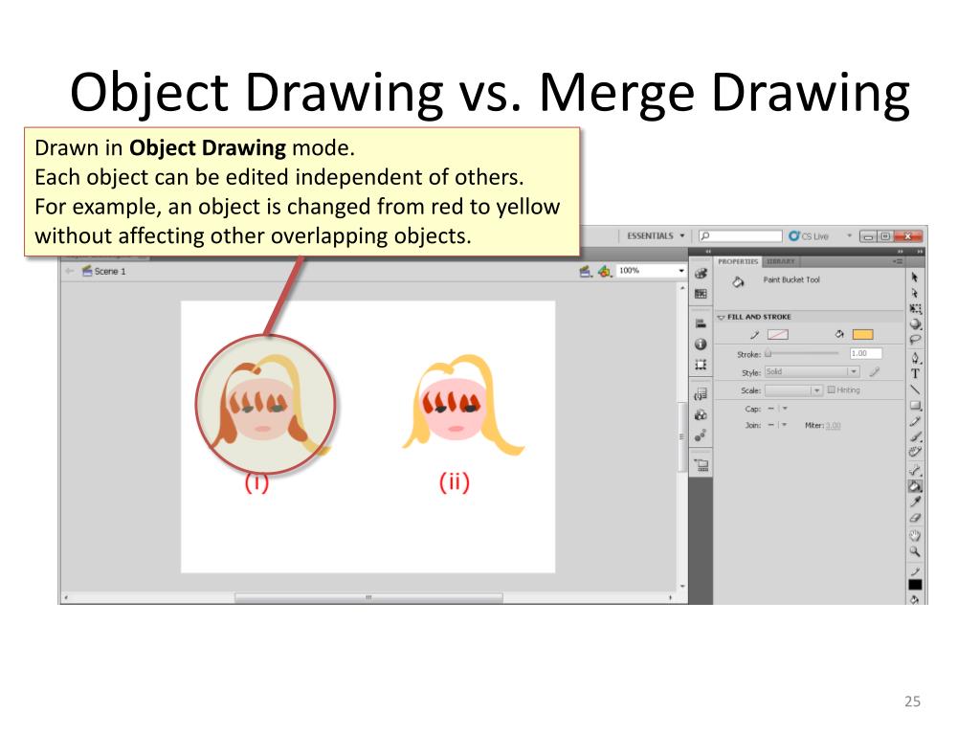980x735 pixels.
Task: Click the help search field
Action: point(740,235)
